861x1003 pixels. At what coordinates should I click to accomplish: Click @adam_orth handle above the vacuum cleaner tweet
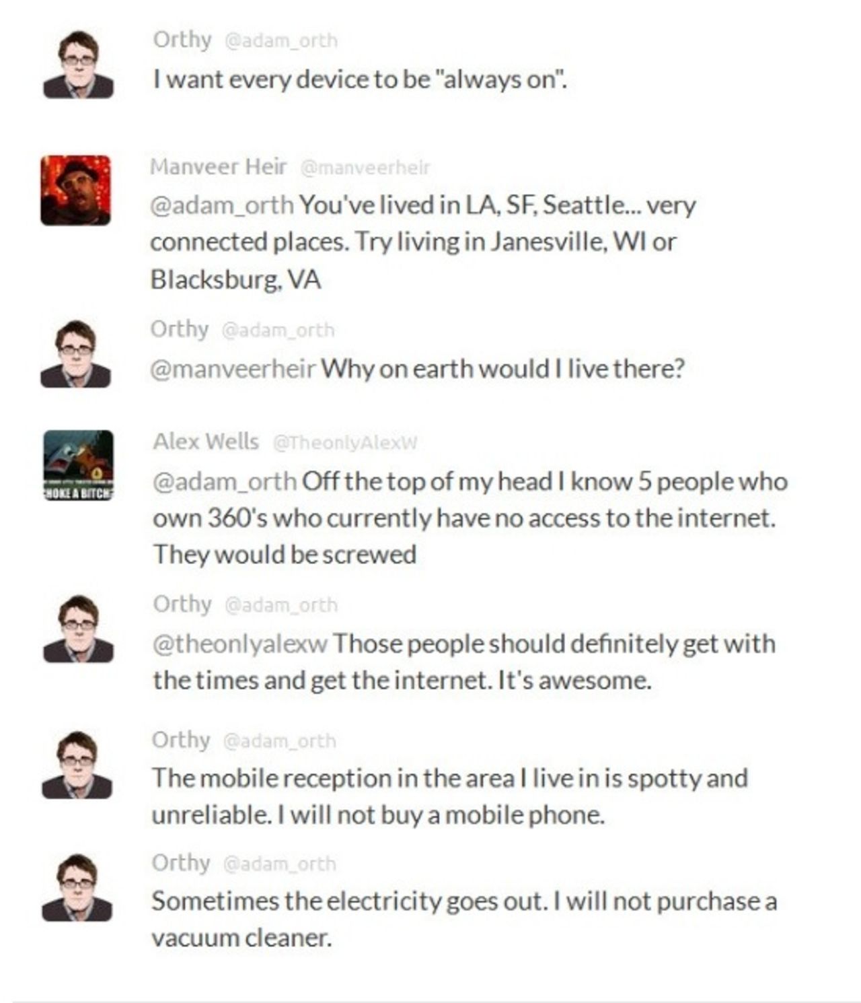pos(279,864)
